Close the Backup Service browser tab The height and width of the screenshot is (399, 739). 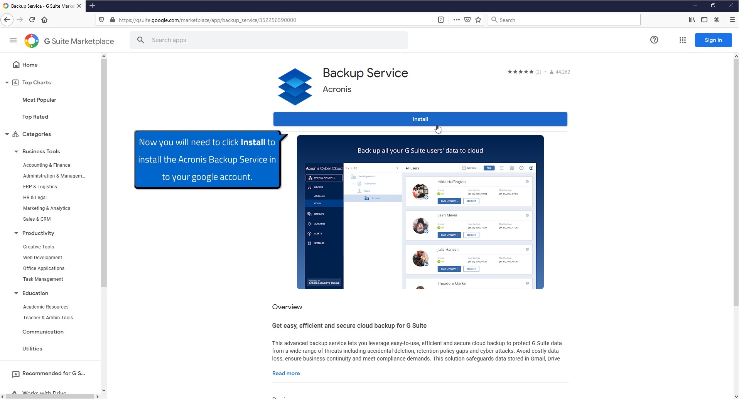pos(79,6)
